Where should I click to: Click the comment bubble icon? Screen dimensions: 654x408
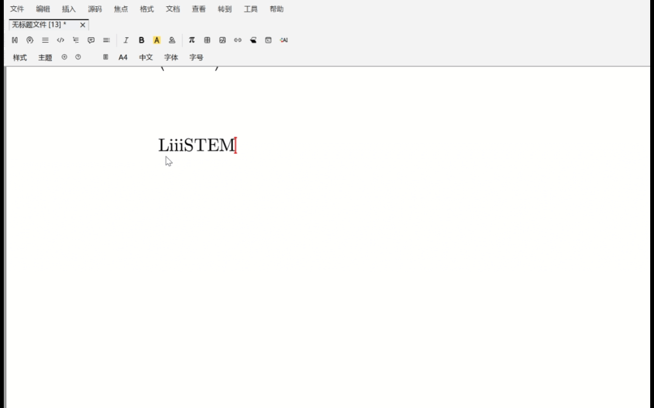91,40
